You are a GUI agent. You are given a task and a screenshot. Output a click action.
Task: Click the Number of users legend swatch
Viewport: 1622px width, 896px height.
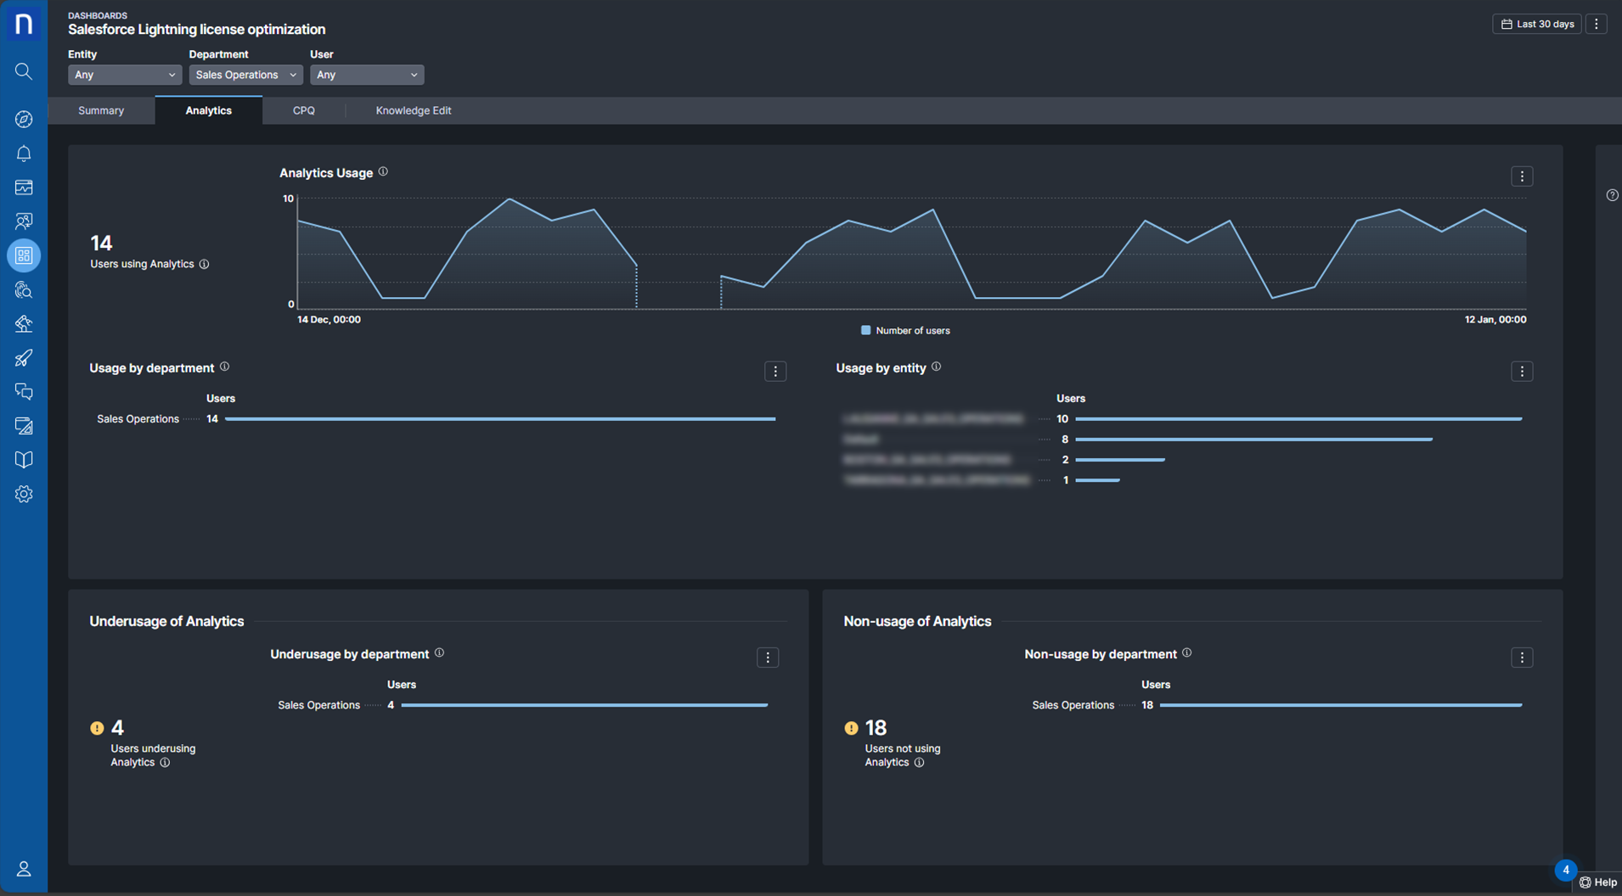(x=865, y=330)
